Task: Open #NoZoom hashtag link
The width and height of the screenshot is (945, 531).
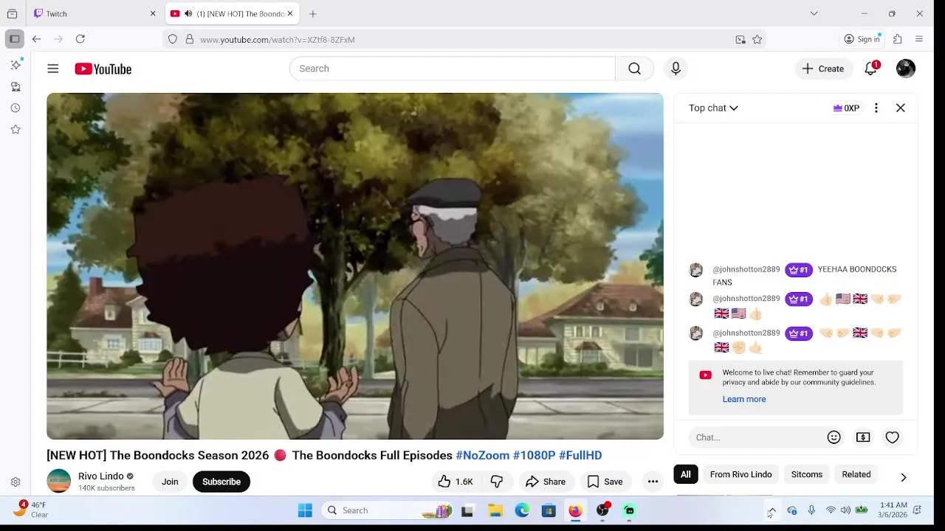Action: point(482,455)
